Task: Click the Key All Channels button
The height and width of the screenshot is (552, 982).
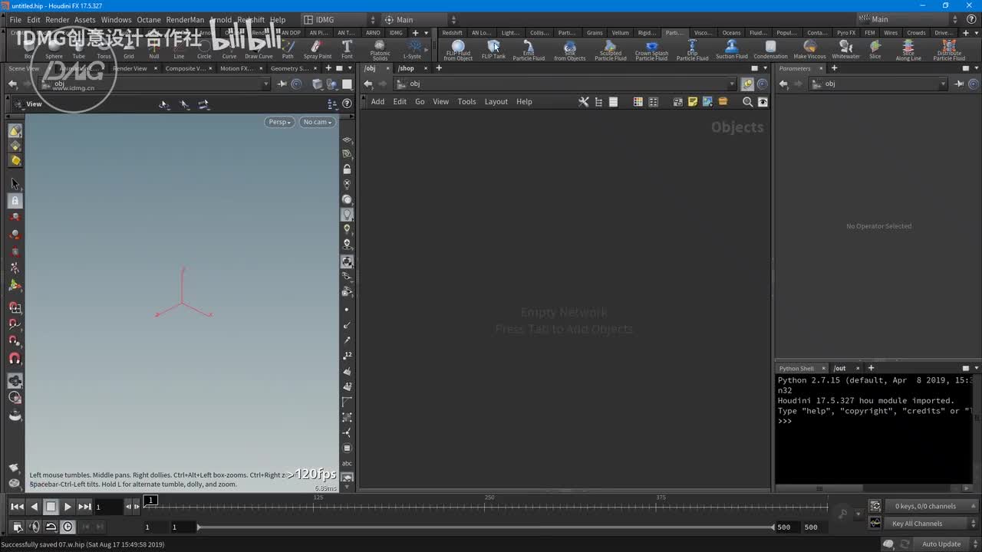Action: point(917,524)
